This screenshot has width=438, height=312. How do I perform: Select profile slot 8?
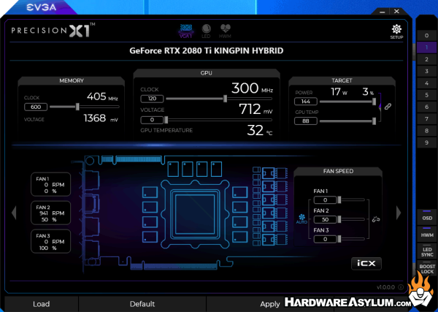(426, 131)
